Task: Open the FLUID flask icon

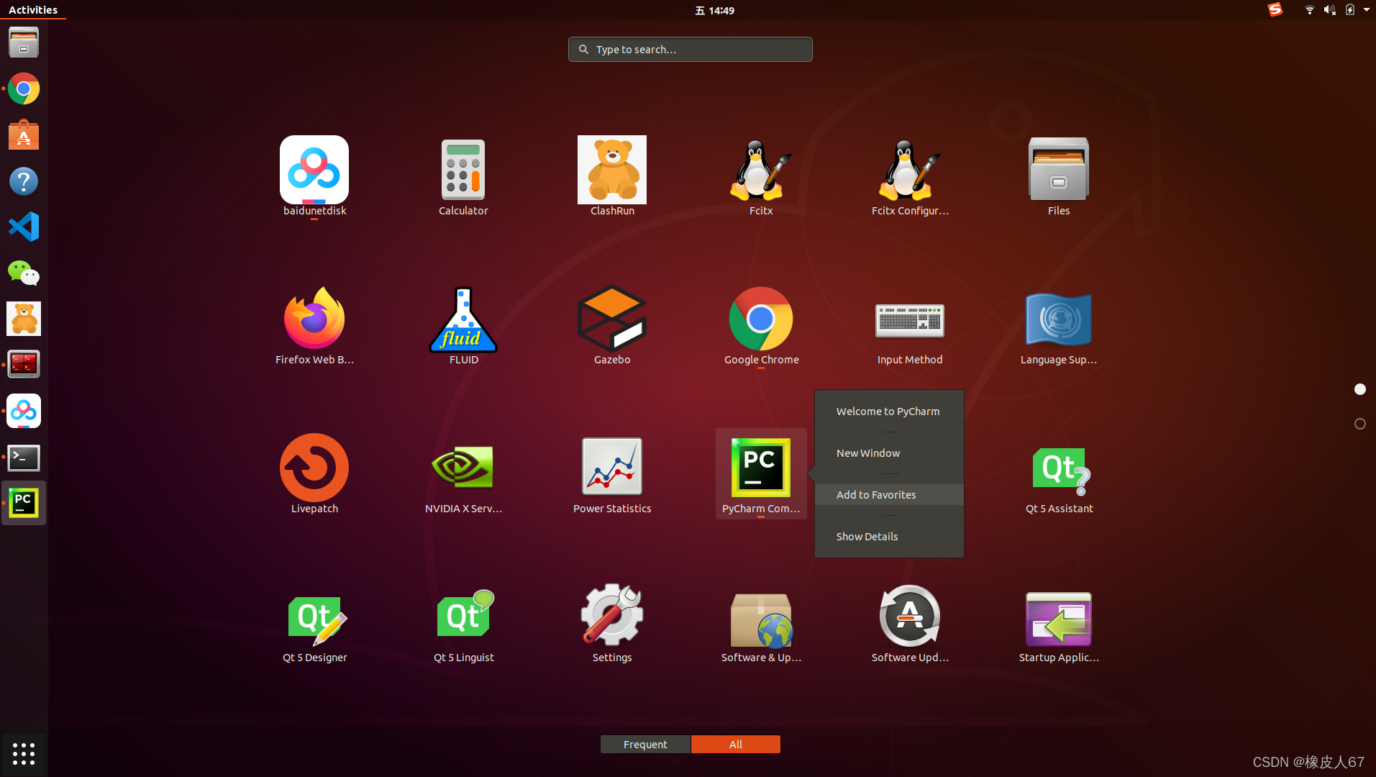Action: click(463, 326)
